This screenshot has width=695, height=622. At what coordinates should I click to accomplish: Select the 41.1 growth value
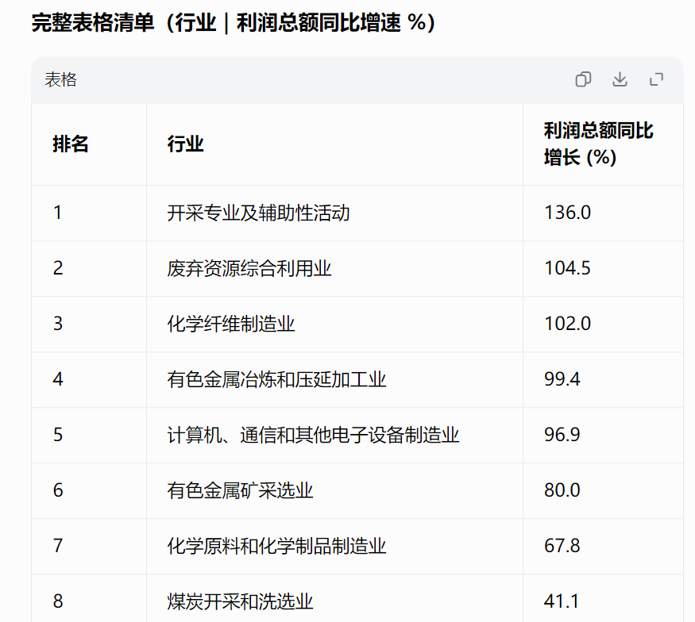coord(561,601)
